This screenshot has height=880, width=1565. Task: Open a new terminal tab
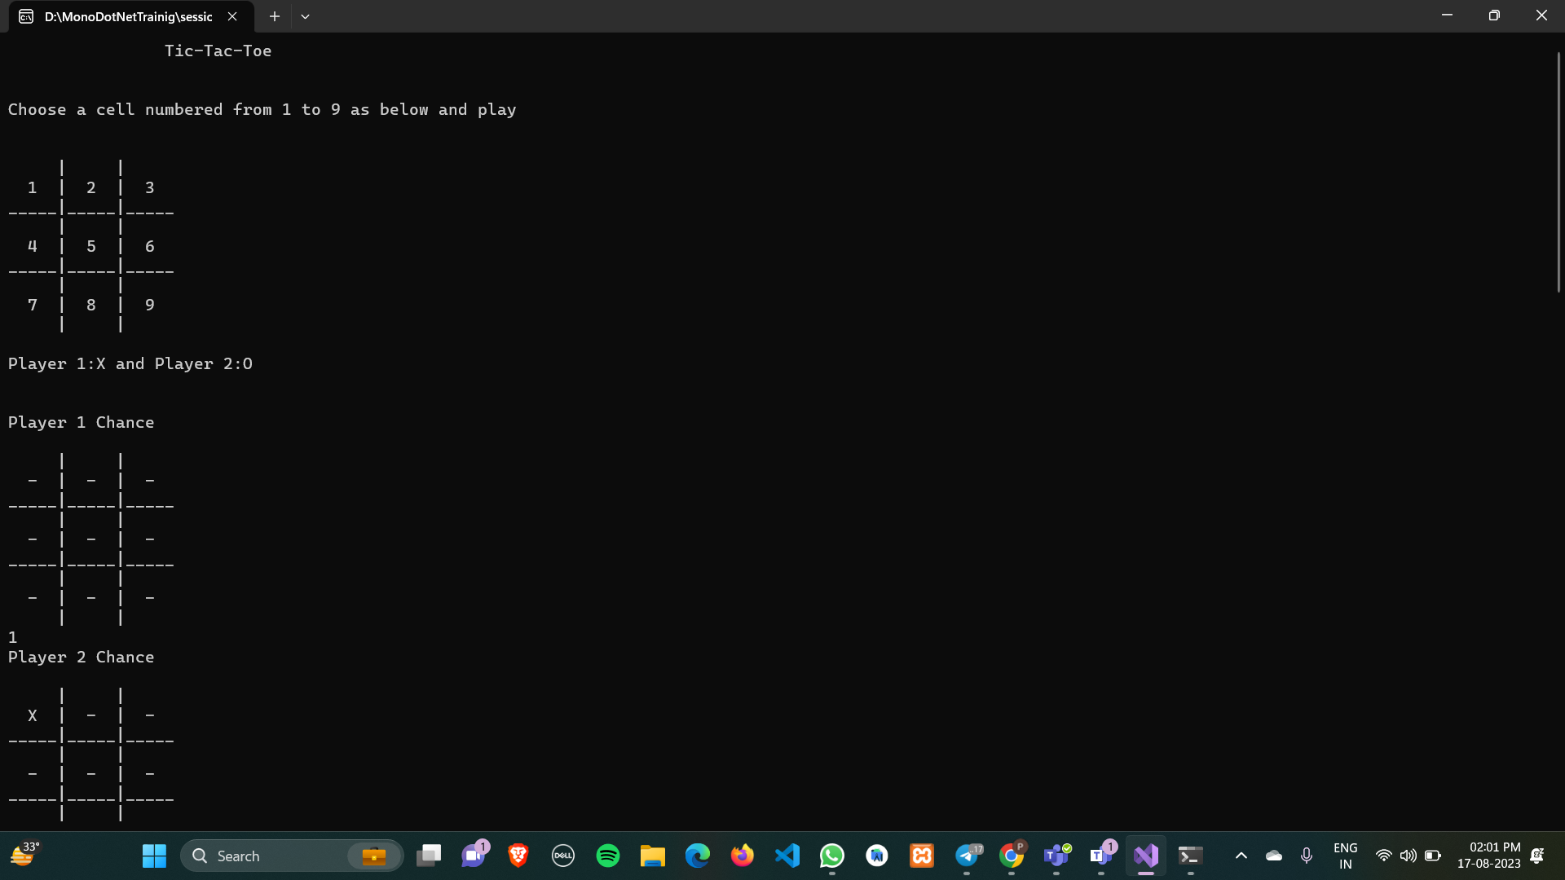coord(274,15)
